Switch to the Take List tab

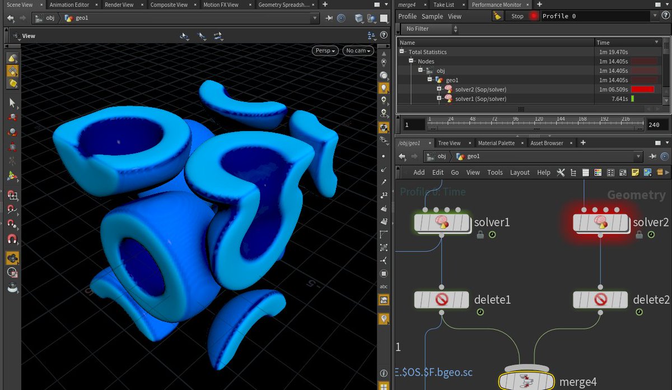[x=444, y=4]
